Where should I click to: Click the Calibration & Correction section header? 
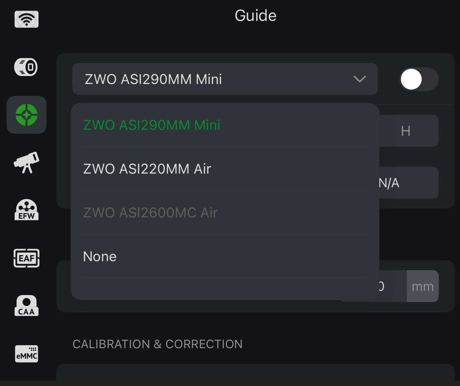pos(158,344)
